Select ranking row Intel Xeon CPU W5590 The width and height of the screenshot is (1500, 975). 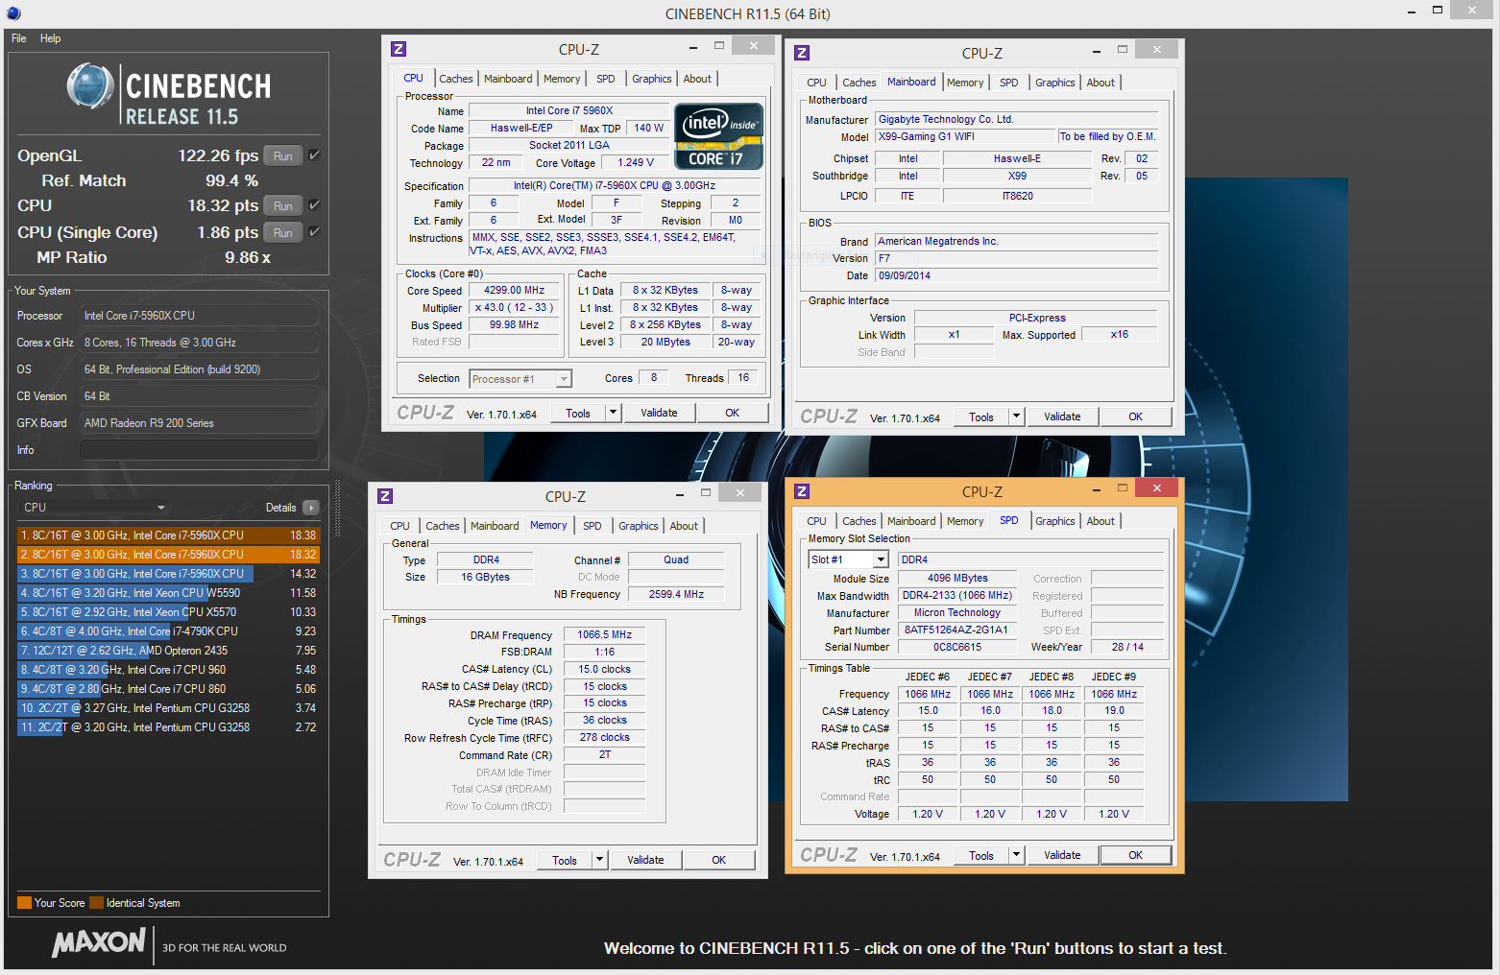click(x=168, y=593)
